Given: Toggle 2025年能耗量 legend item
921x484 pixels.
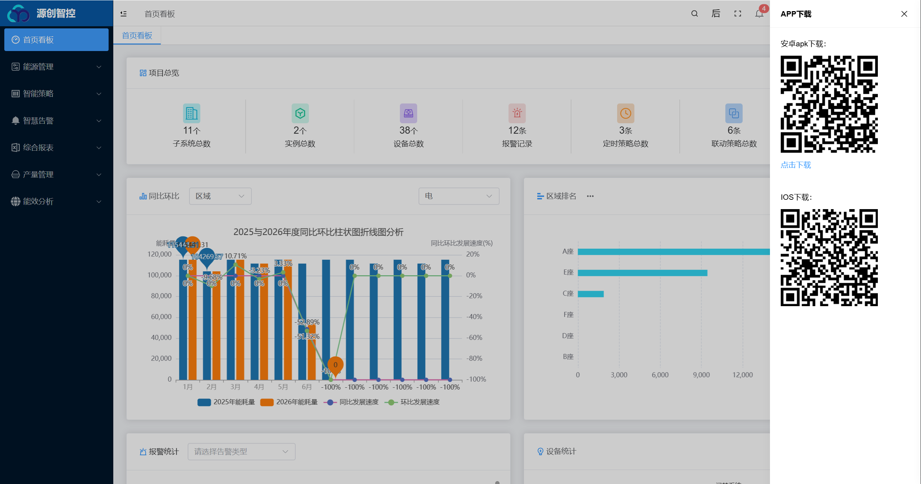Looking at the screenshot, I should pyautogui.click(x=226, y=402).
